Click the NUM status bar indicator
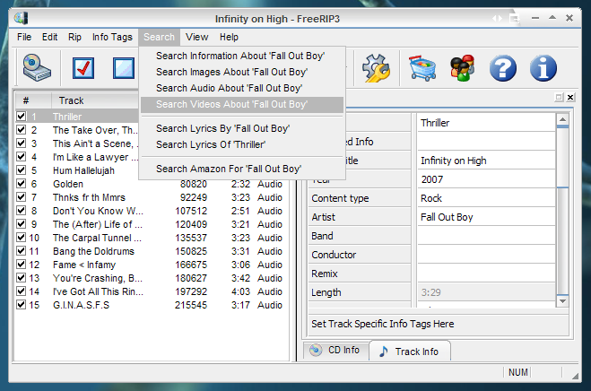 (517, 372)
